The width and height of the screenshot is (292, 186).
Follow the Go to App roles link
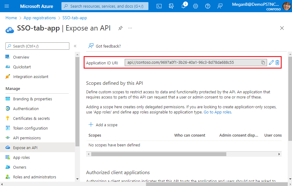coord(218,112)
